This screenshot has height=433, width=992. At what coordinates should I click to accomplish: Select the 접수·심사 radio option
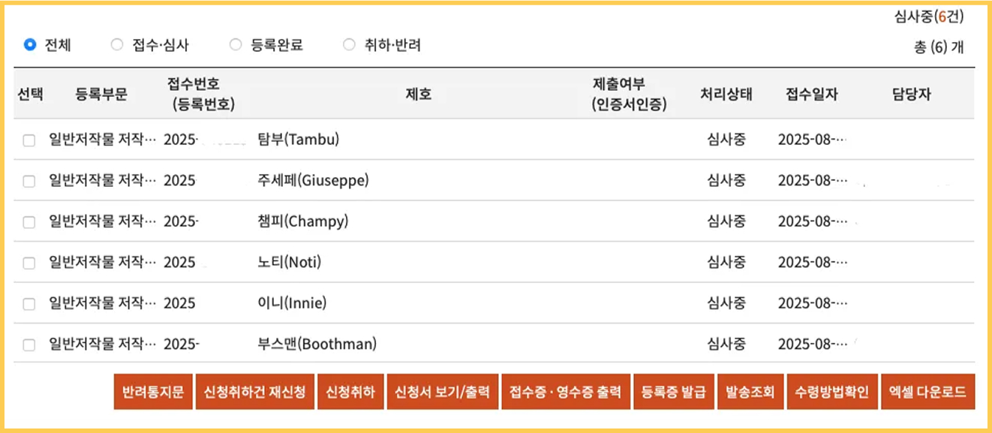[x=116, y=45]
